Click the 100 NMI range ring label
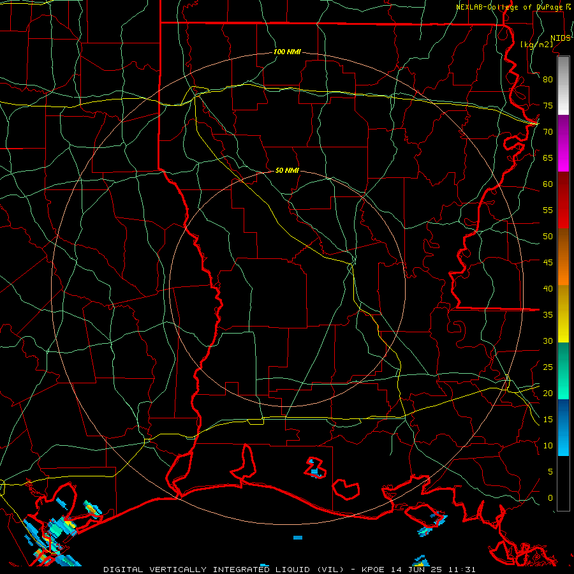This screenshot has height=574, width=574. click(287, 52)
